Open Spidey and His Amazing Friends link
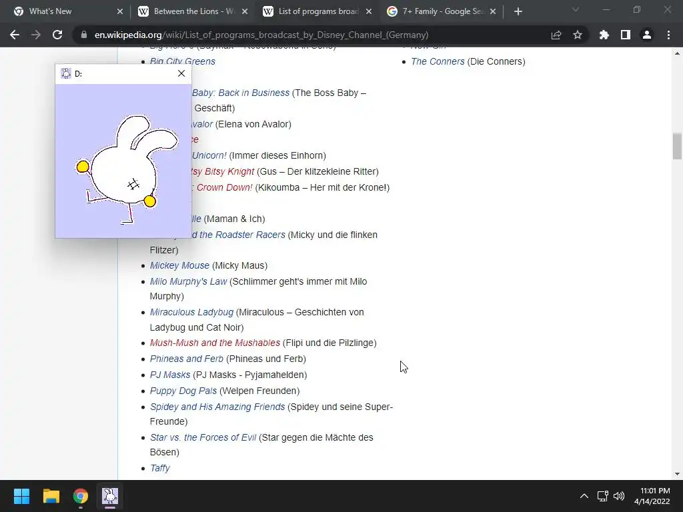This screenshot has height=512, width=683. click(217, 407)
